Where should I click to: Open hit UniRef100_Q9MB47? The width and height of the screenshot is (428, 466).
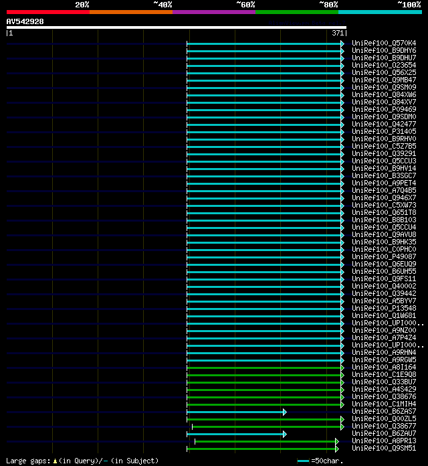coord(384,80)
